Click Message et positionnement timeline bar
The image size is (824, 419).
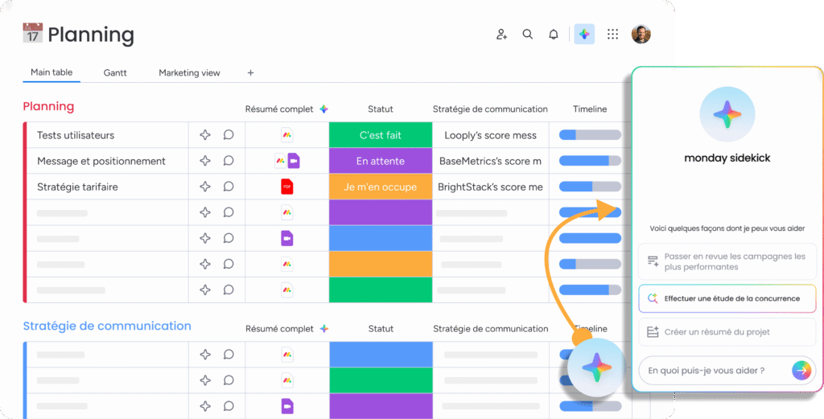590,161
